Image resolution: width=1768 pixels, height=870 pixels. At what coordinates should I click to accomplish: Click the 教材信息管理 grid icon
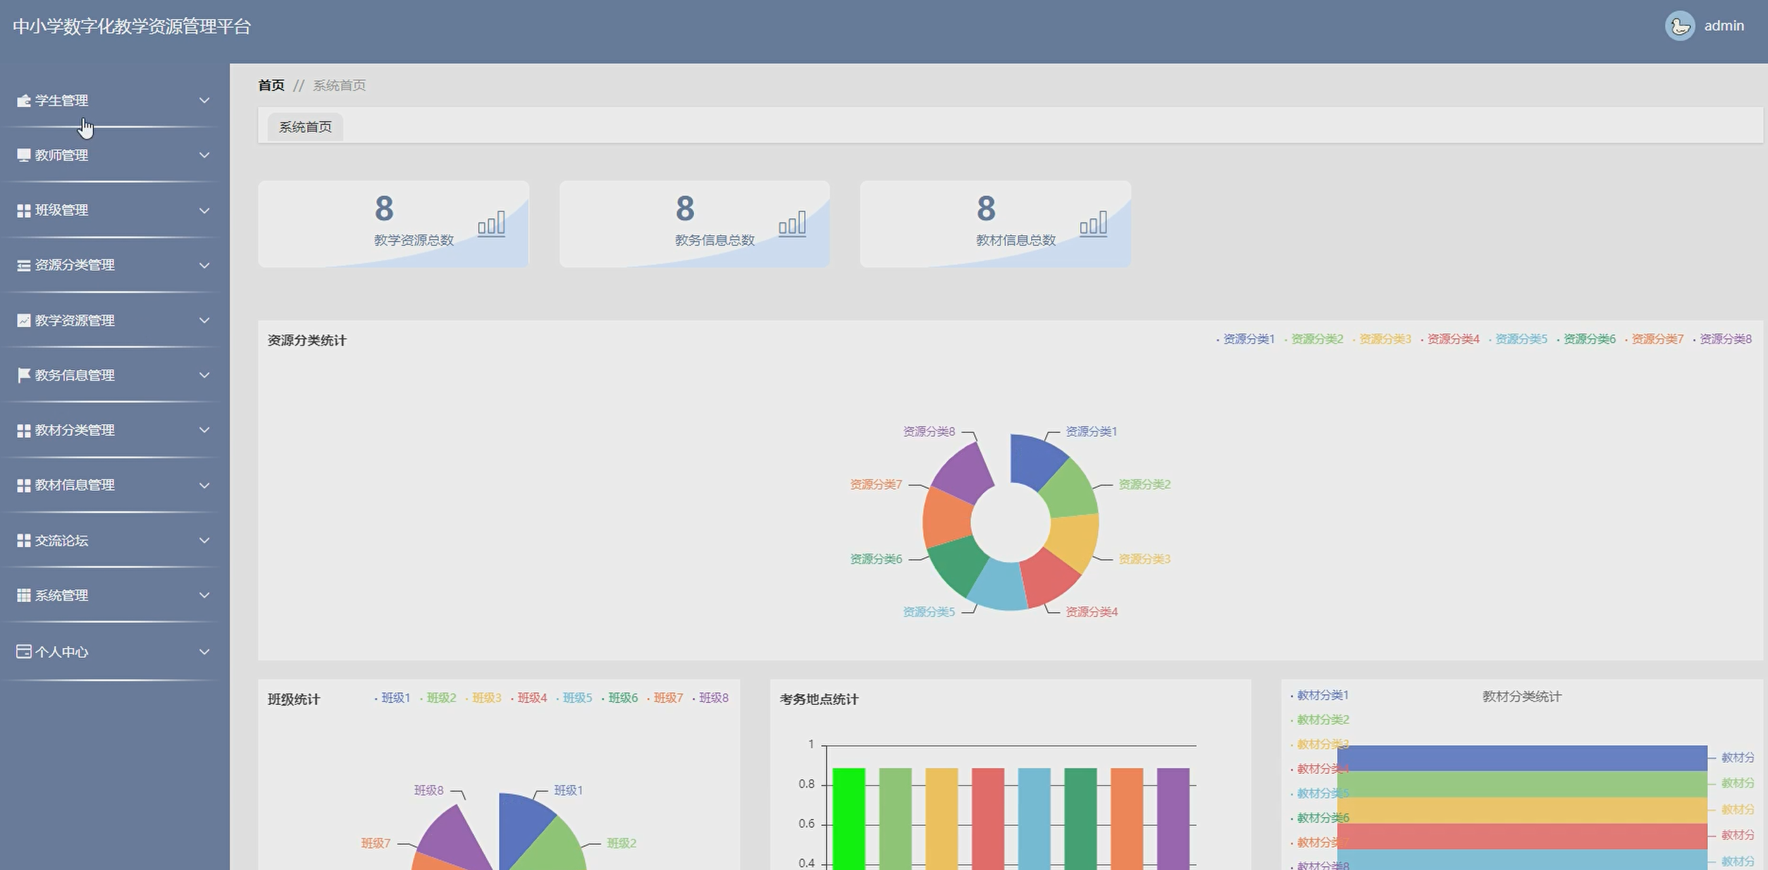(23, 485)
